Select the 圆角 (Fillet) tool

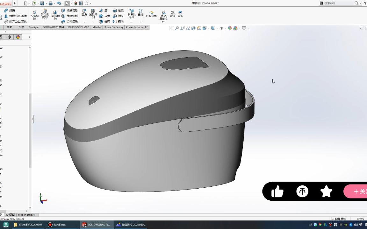[x=84, y=13]
